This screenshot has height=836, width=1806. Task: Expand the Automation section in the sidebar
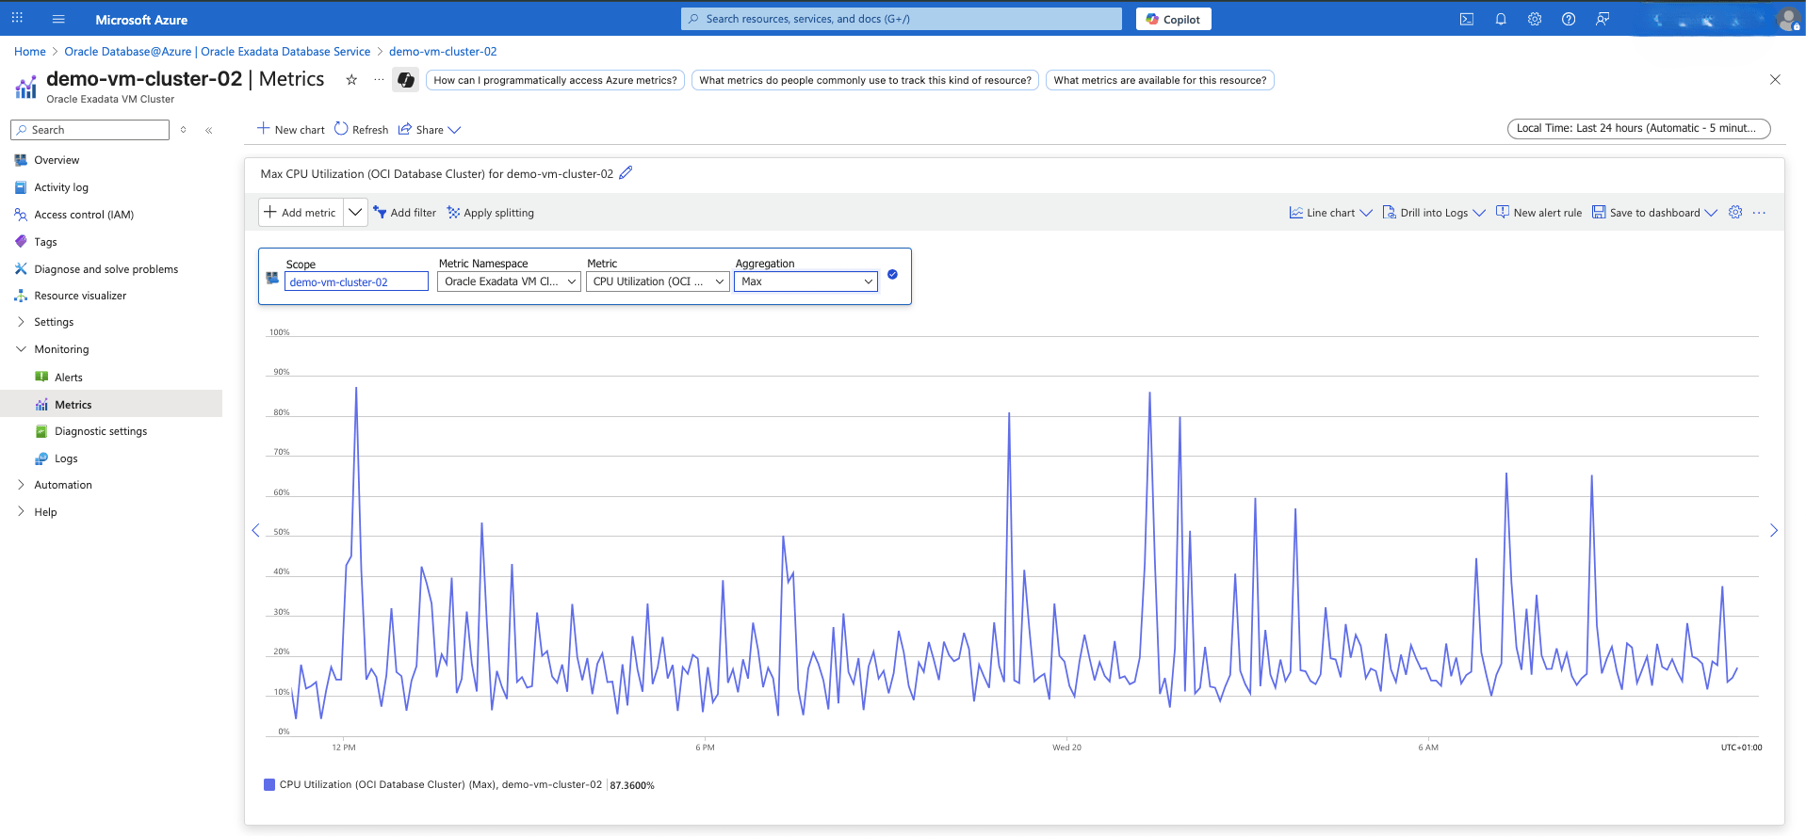21,485
